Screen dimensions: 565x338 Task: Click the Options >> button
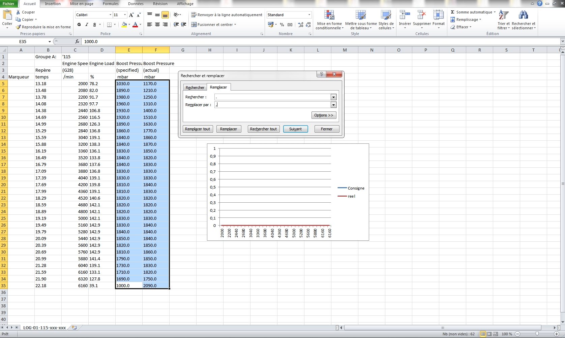pyautogui.click(x=324, y=115)
